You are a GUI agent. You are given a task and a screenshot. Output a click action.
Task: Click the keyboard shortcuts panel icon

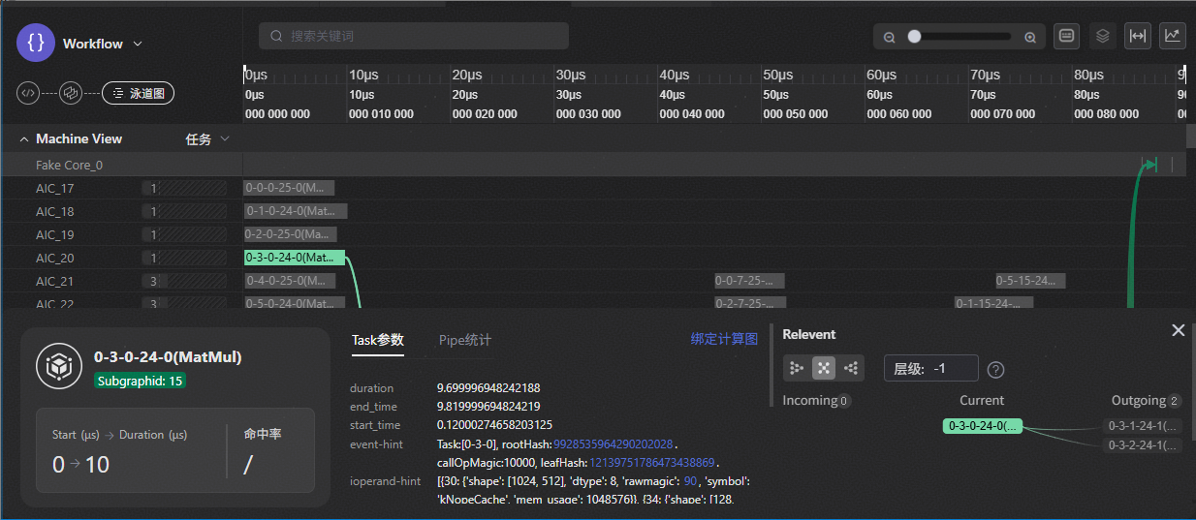pos(1067,36)
